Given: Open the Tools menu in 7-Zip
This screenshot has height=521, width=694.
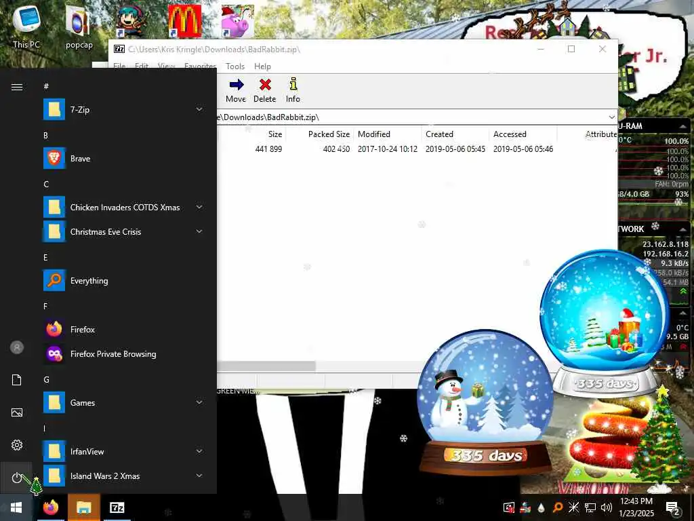Looking at the screenshot, I should tap(235, 66).
